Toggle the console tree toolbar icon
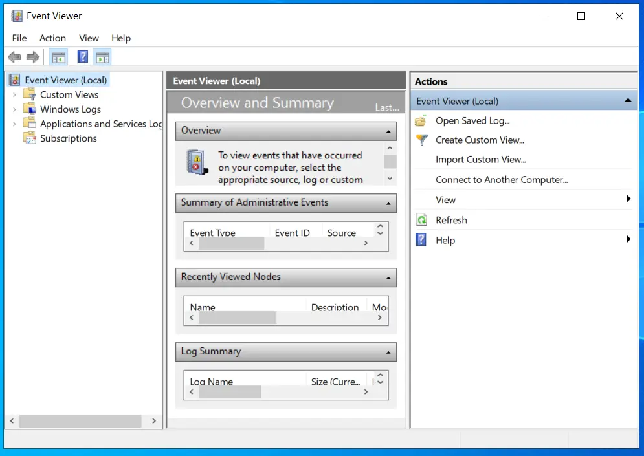The width and height of the screenshot is (644, 456). coord(58,57)
